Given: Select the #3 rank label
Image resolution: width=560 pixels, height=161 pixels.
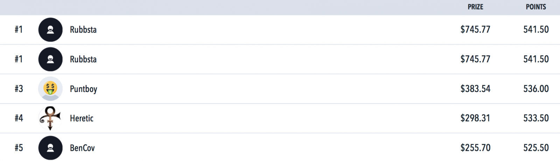Looking at the screenshot, I should coord(19,89).
